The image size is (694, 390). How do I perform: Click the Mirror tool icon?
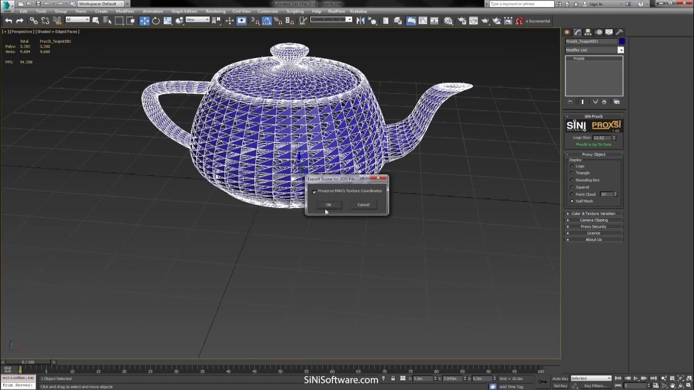click(x=362, y=21)
